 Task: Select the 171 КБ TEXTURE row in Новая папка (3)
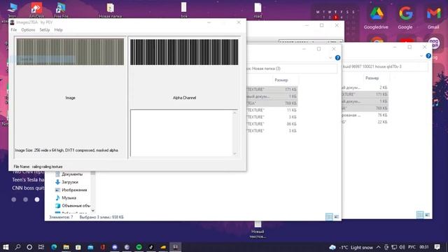(x=272, y=90)
